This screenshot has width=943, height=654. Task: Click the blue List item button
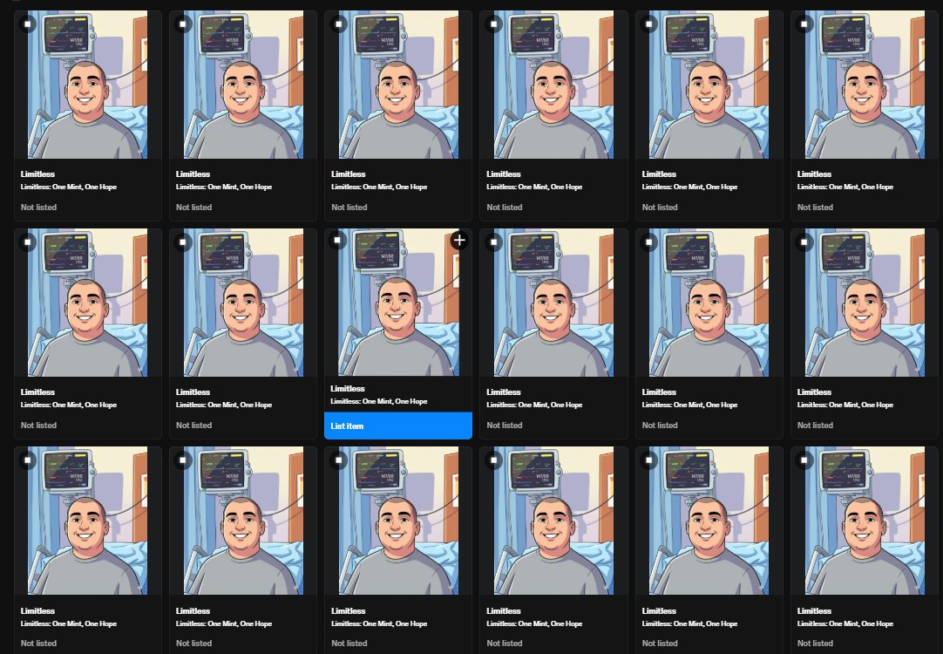(x=397, y=426)
